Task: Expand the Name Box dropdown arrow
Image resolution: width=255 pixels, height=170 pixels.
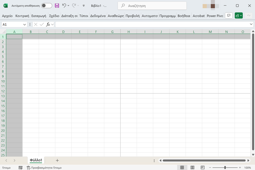Action: [x=24, y=24]
